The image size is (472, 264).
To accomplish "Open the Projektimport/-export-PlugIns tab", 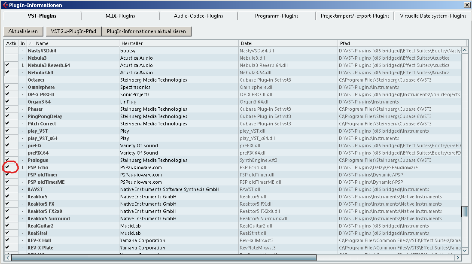I will pyautogui.click(x=355, y=16).
